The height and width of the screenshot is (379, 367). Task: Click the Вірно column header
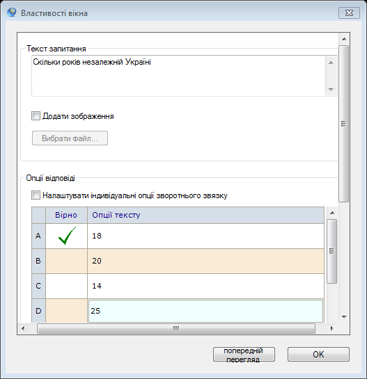66,215
